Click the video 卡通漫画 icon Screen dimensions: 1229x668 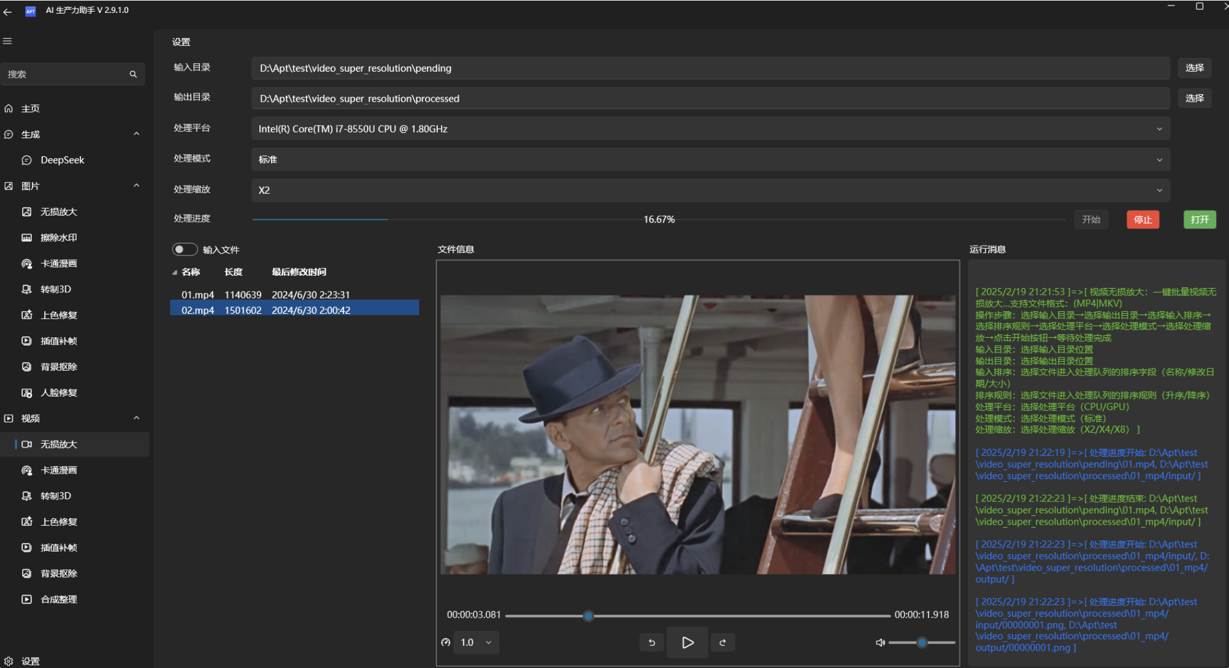tap(26, 470)
